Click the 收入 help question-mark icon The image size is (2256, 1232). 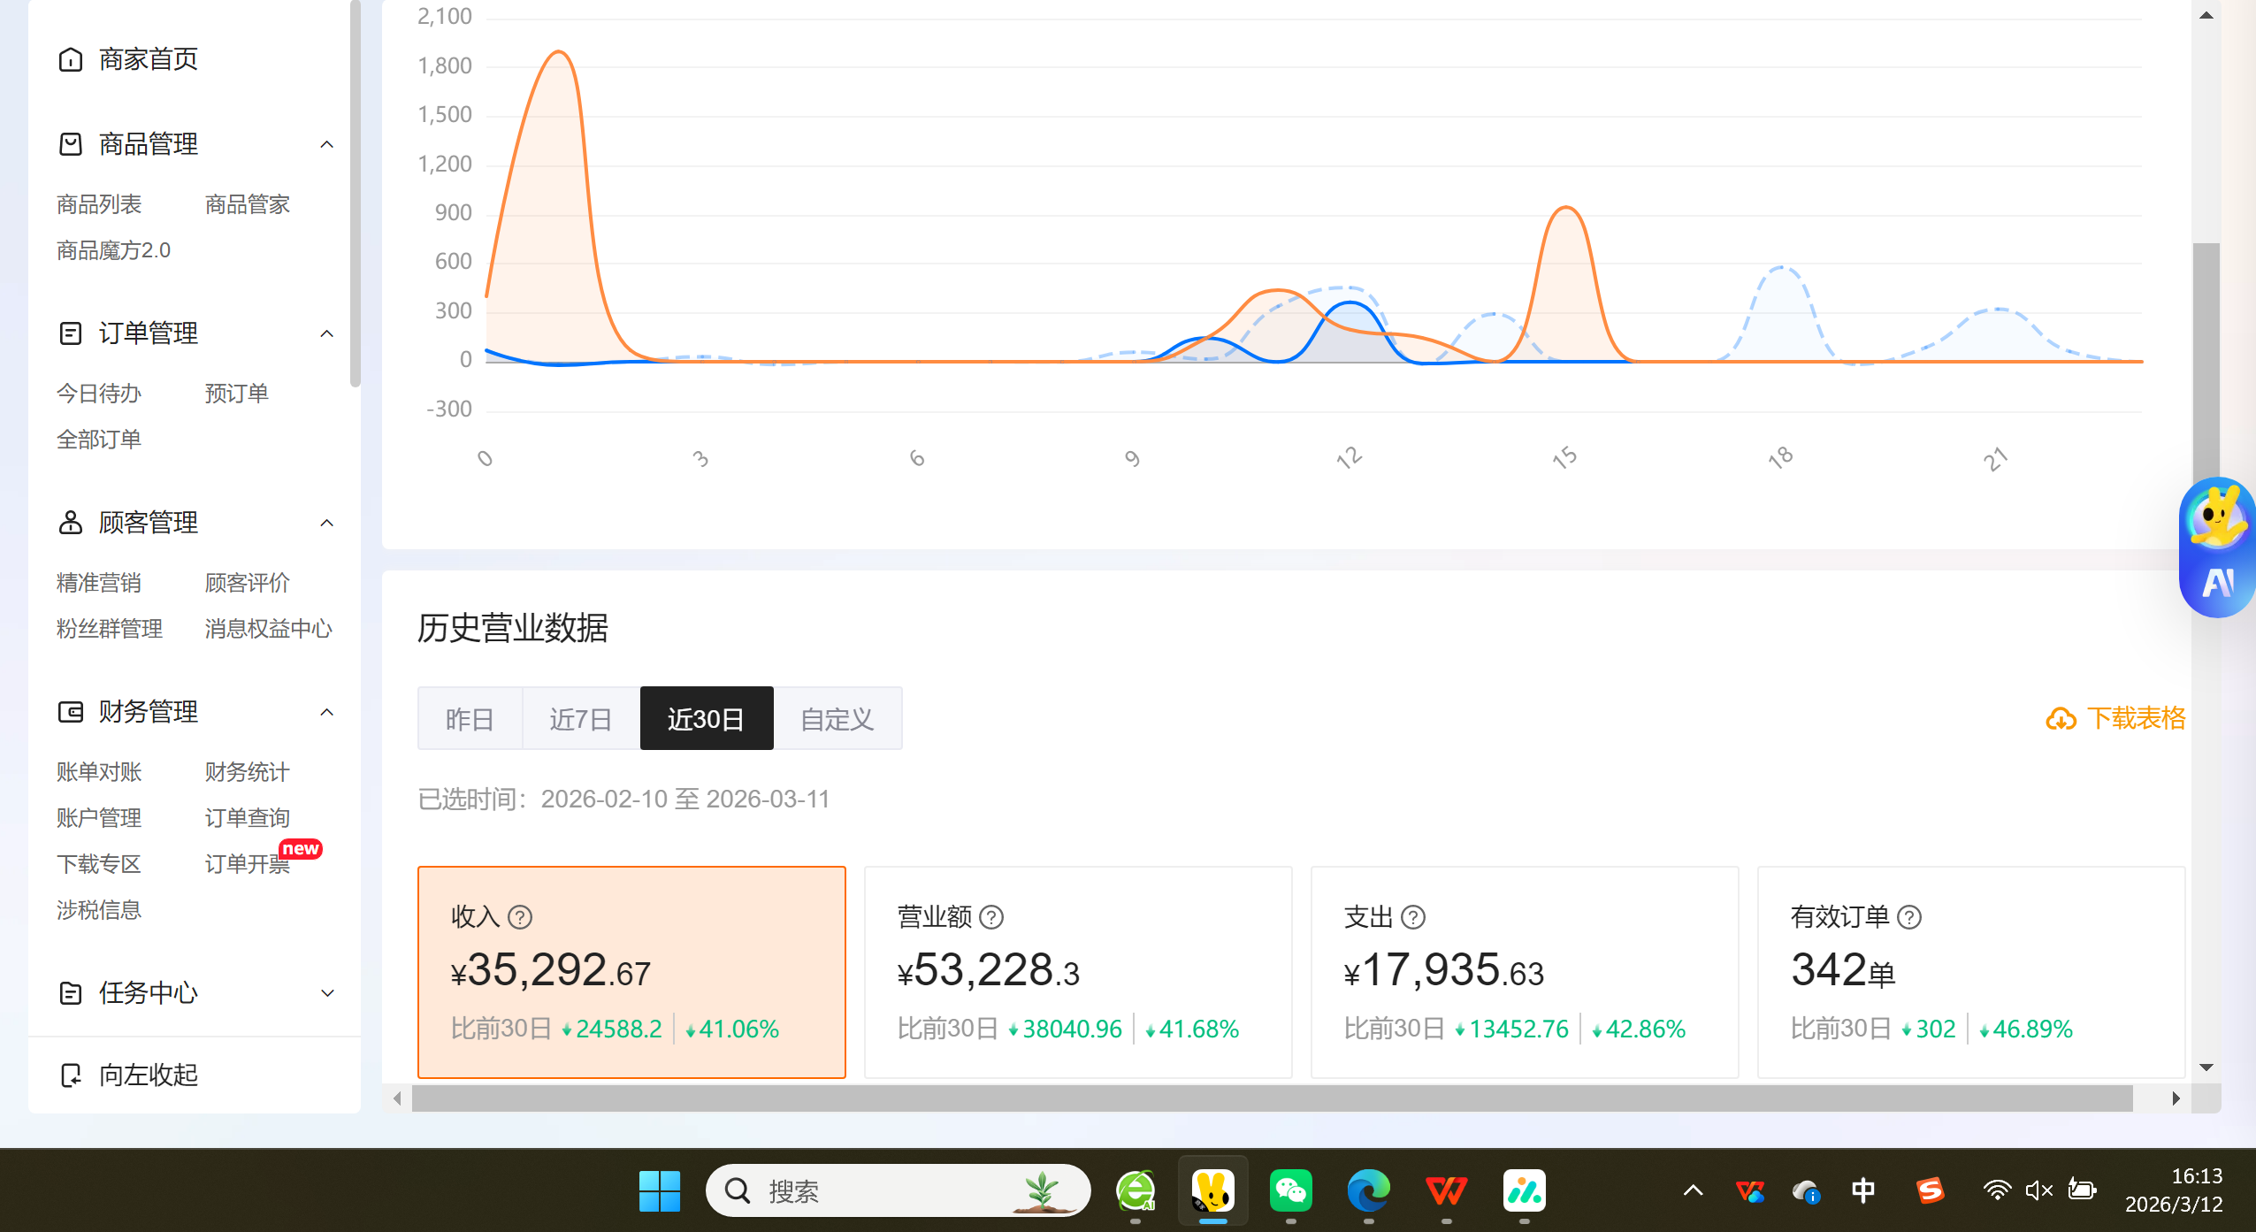click(x=520, y=917)
